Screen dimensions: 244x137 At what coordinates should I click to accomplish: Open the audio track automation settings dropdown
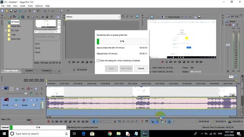coord(27,100)
